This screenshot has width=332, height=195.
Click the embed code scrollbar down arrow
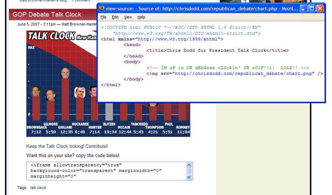coord(189,177)
